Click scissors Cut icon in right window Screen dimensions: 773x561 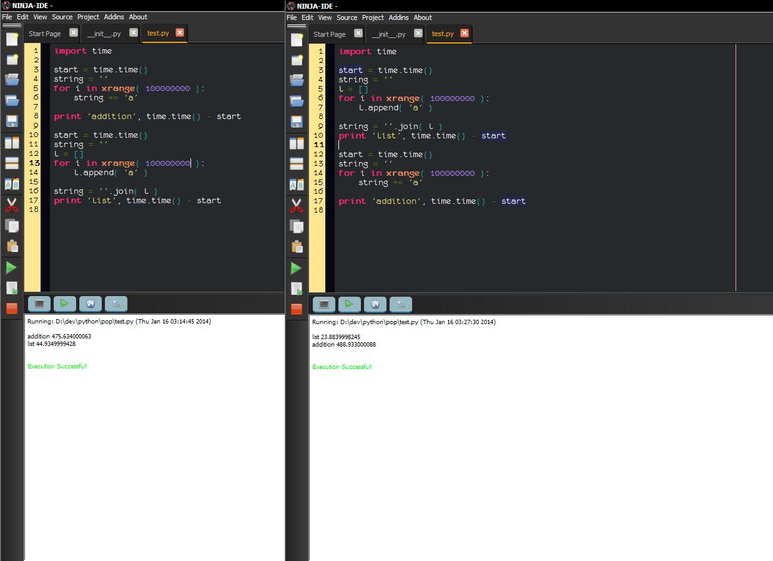click(x=297, y=206)
